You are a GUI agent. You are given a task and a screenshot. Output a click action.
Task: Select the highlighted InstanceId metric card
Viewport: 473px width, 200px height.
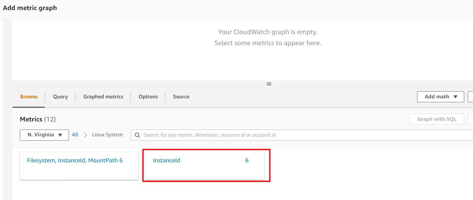coord(206,166)
